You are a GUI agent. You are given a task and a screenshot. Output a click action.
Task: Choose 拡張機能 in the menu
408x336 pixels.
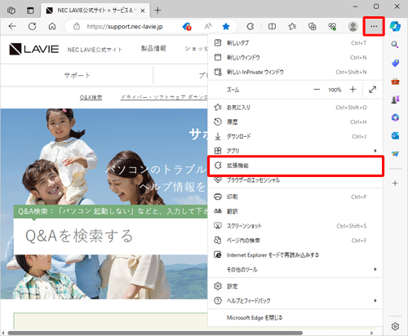click(295, 166)
